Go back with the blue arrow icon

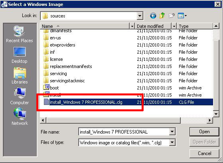point(153,16)
